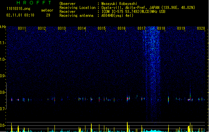Click the ICOM IC-575 receiver text
The image size is (209, 132).
coord(133,12)
